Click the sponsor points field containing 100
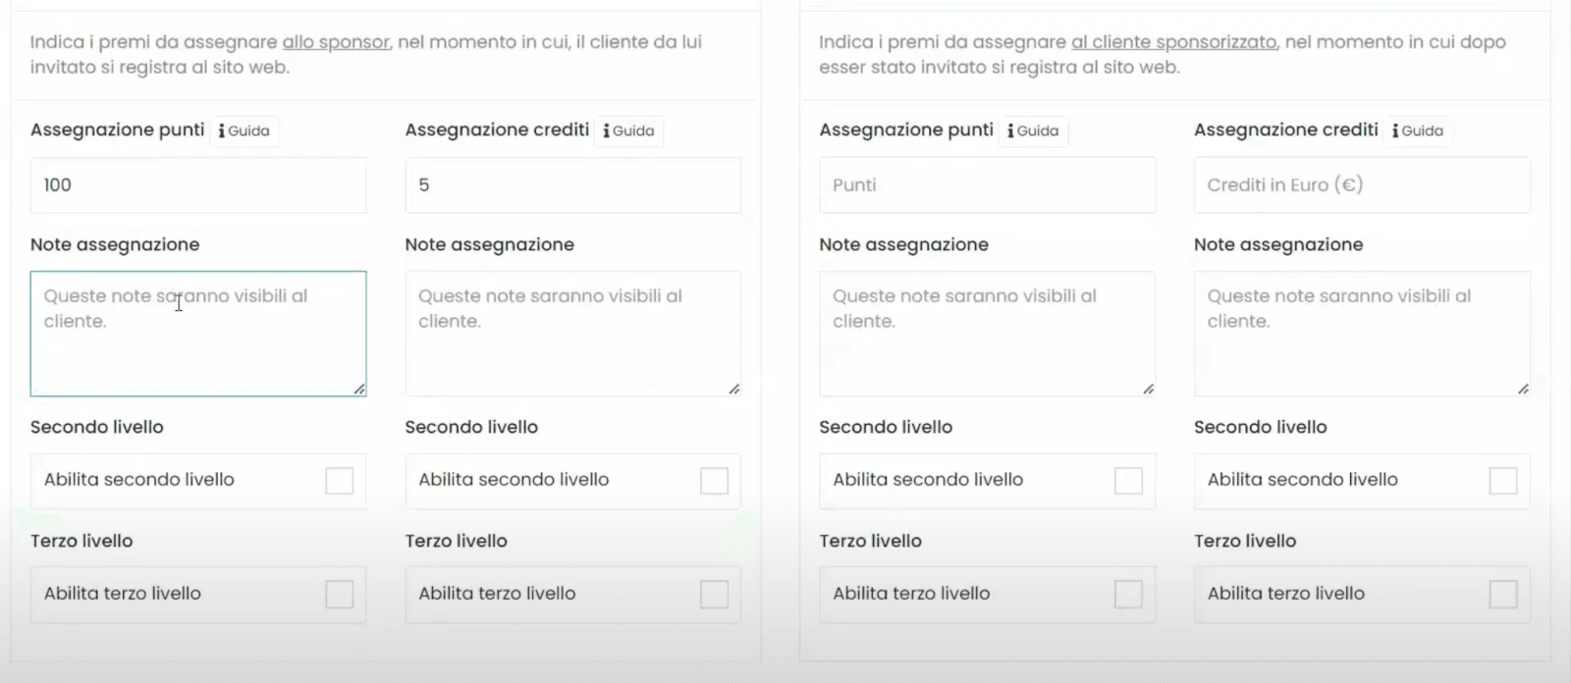This screenshot has height=683, width=1571. 198,185
